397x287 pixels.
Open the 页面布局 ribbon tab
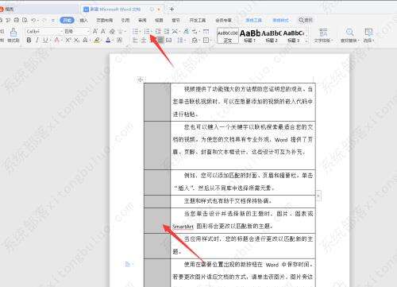104,20
